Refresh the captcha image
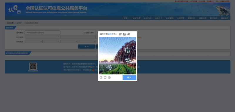 click(x=105, y=78)
